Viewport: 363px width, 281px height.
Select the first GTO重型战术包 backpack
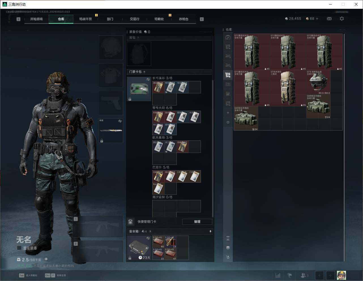(252, 52)
